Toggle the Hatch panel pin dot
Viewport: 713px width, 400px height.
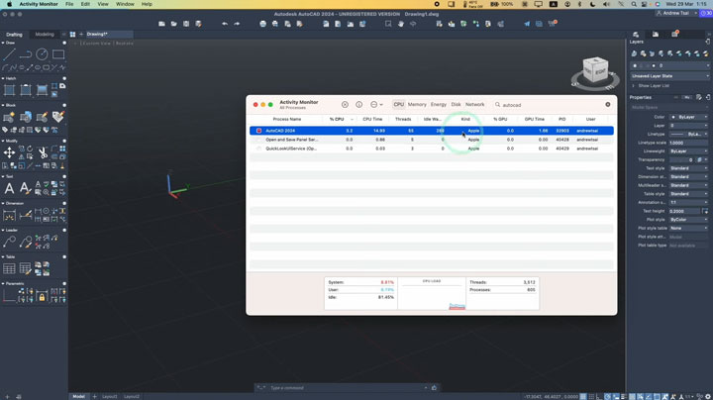point(64,78)
